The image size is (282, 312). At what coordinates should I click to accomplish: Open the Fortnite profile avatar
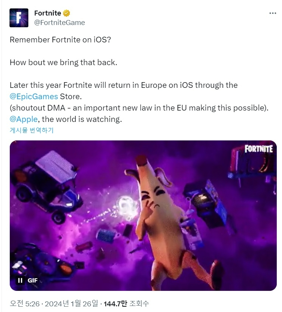click(x=19, y=18)
